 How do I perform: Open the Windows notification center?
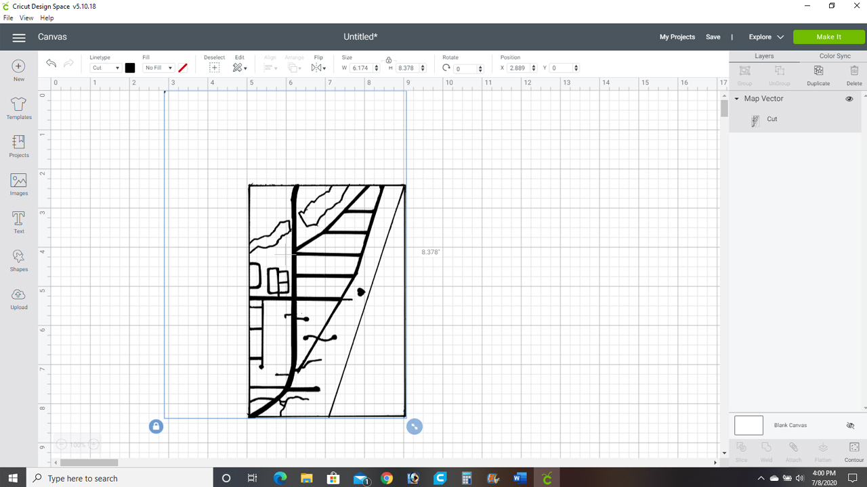pos(852,478)
